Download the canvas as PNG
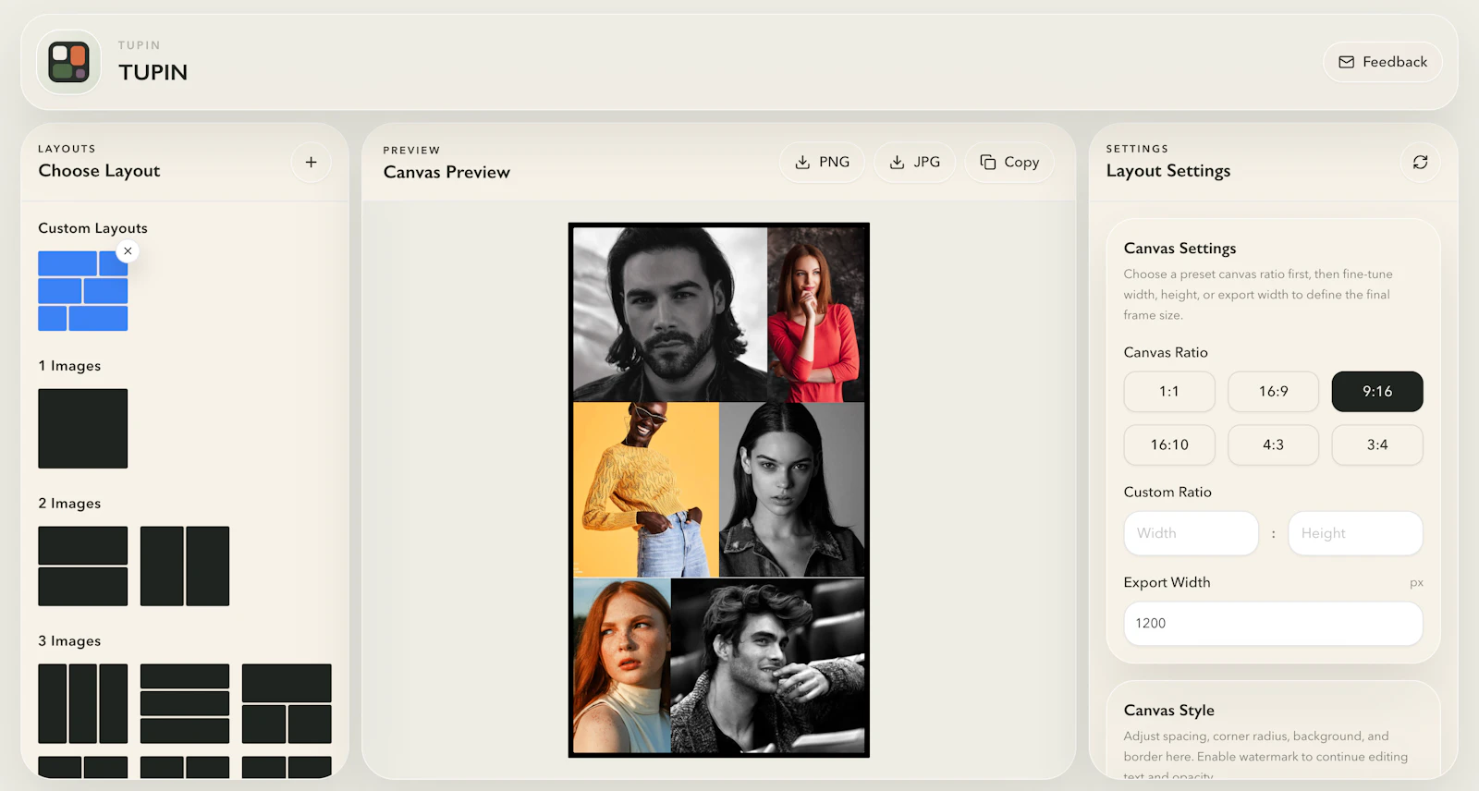This screenshot has width=1479, height=791. tap(822, 162)
